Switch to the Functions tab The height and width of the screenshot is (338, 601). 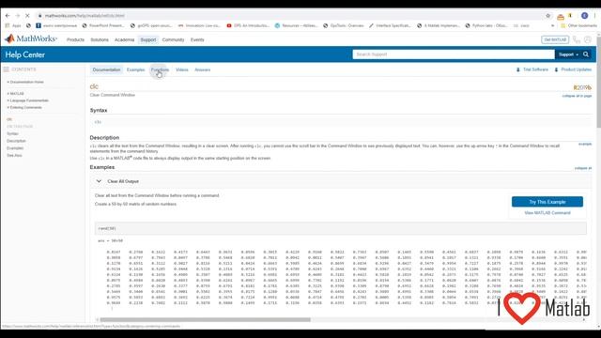pos(160,69)
